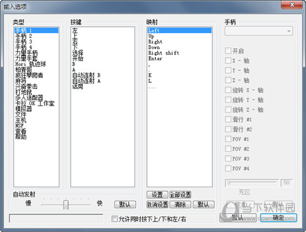
Task: Select the L mapping entry
Action: (179, 81)
